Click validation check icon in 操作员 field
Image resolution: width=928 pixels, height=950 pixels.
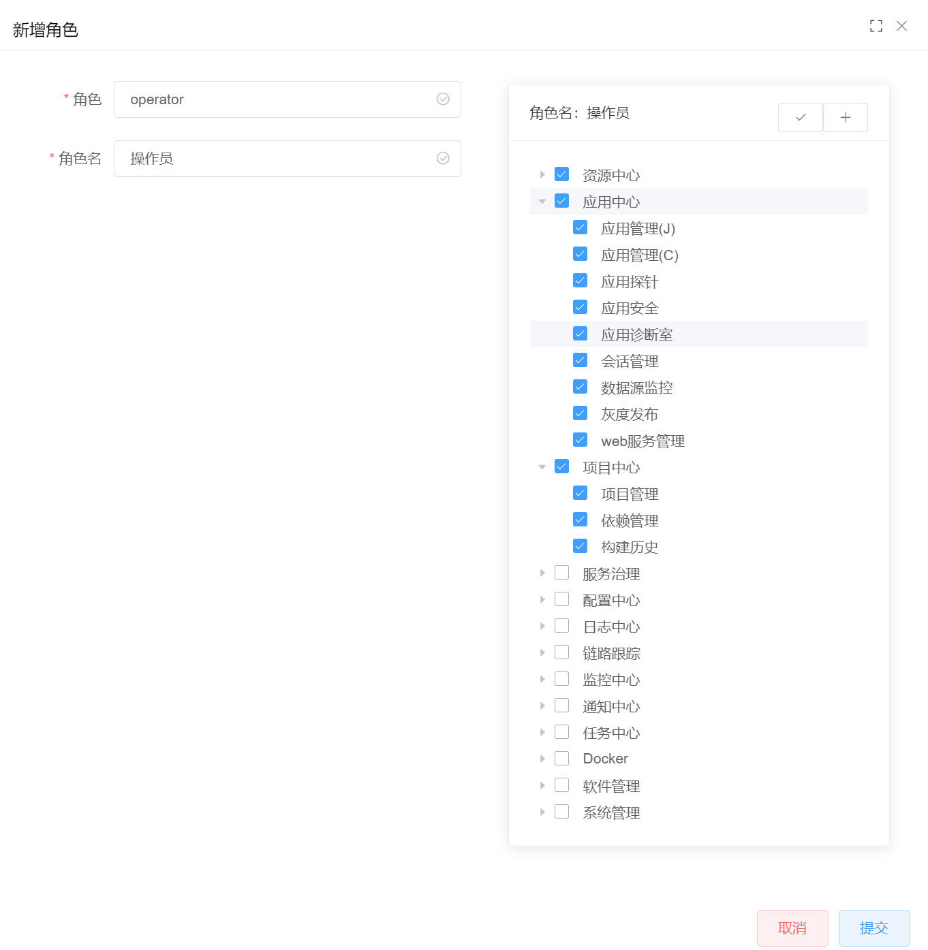pyautogui.click(x=443, y=158)
